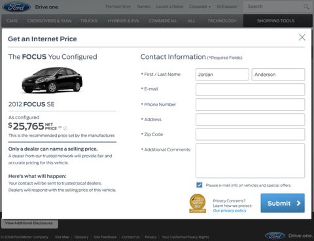Click the search magnifier icon
The width and height of the screenshot is (314, 241).
[306, 7]
